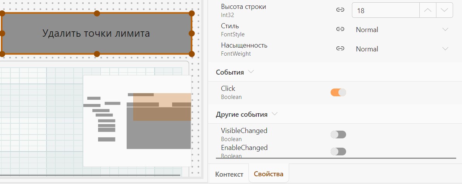Decrease Высота строки with the down arrow
This screenshot has height=184, width=462.
[444, 10]
